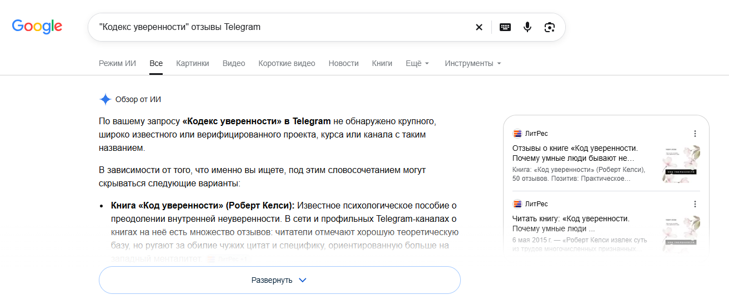The width and height of the screenshot is (729, 305).
Task: Expand the Ещё dropdown menu
Action: [x=418, y=63]
